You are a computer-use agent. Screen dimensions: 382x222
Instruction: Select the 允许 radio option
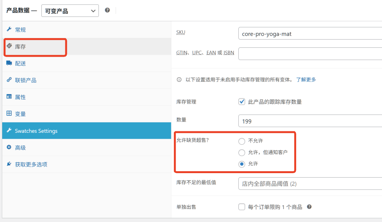(x=242, y=164)
